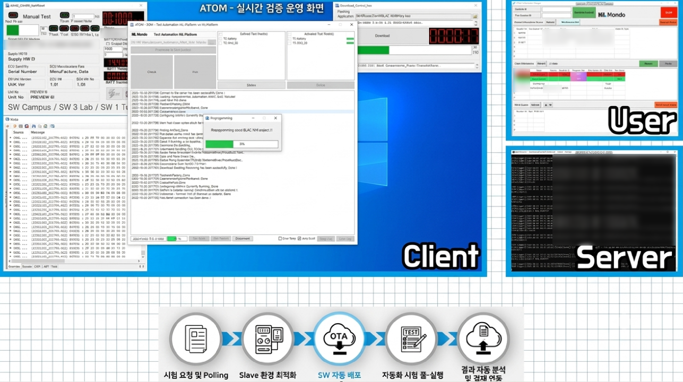
Task: Click the Programming dialog title icon
Action: pos(208,118)
